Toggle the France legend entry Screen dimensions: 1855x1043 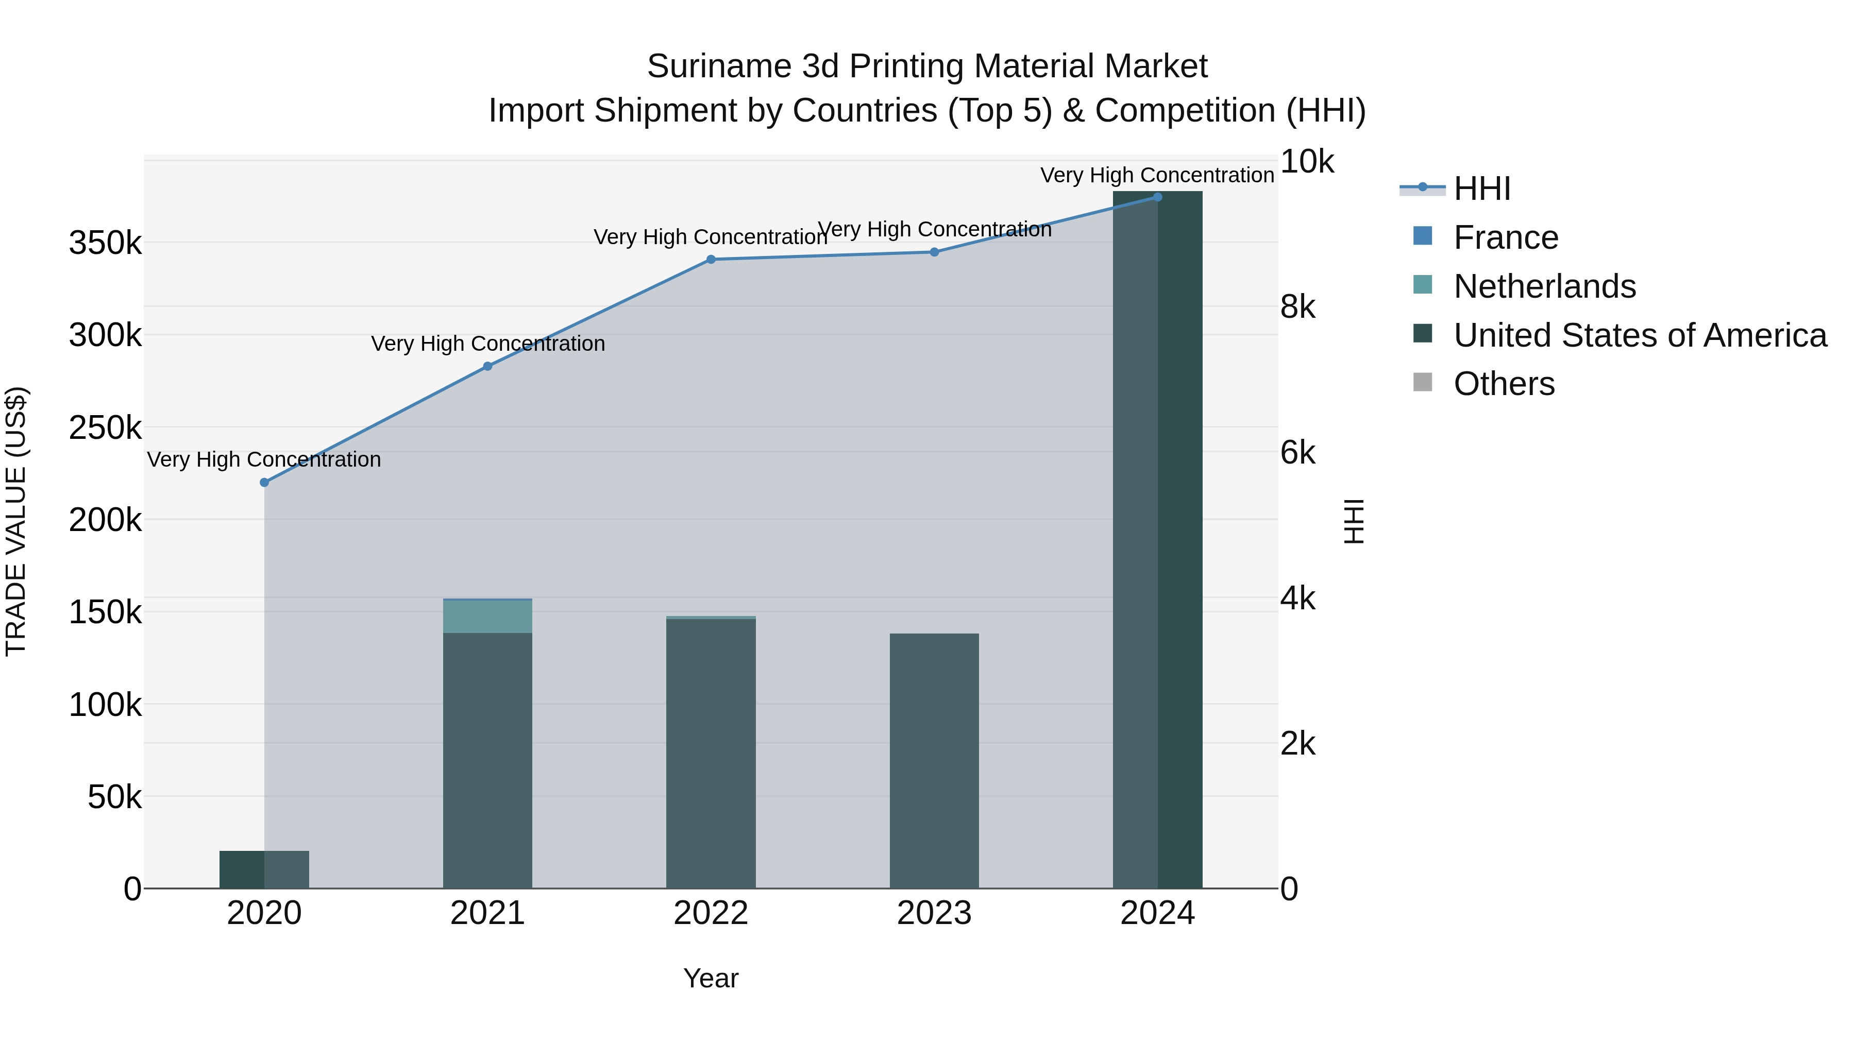(x=1486, y=237)
